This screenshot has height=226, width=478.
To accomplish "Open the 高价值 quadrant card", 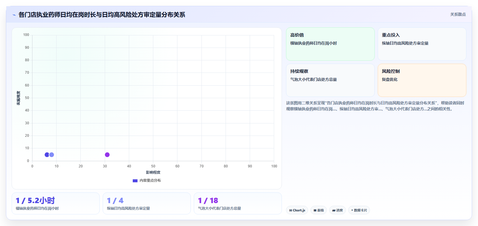I will (x=330, y=44).
